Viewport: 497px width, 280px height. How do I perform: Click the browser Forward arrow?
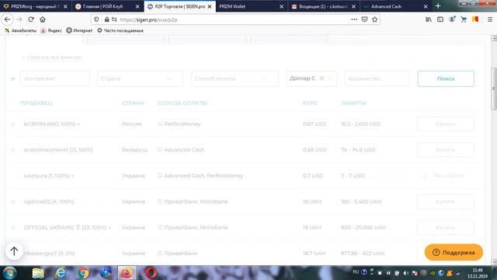pos(19,19)
